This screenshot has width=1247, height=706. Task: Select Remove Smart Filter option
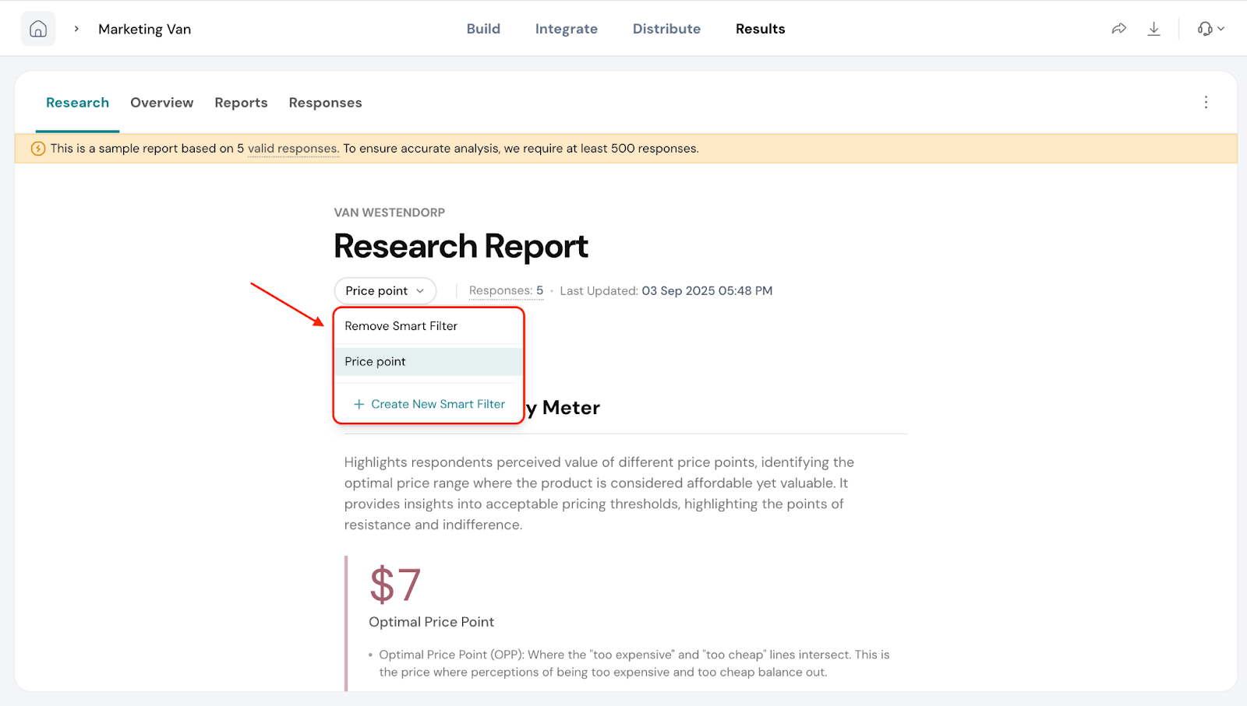[x=401, y=326]
